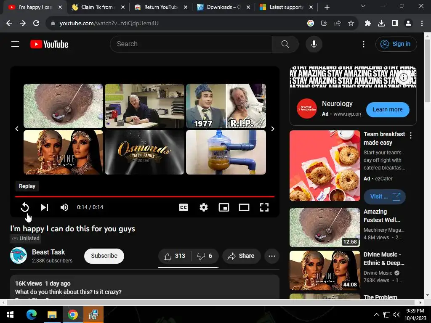Click the address bar URL
Image resolution: width=431 pixels, height=323 pixels.
coord(109,24)
